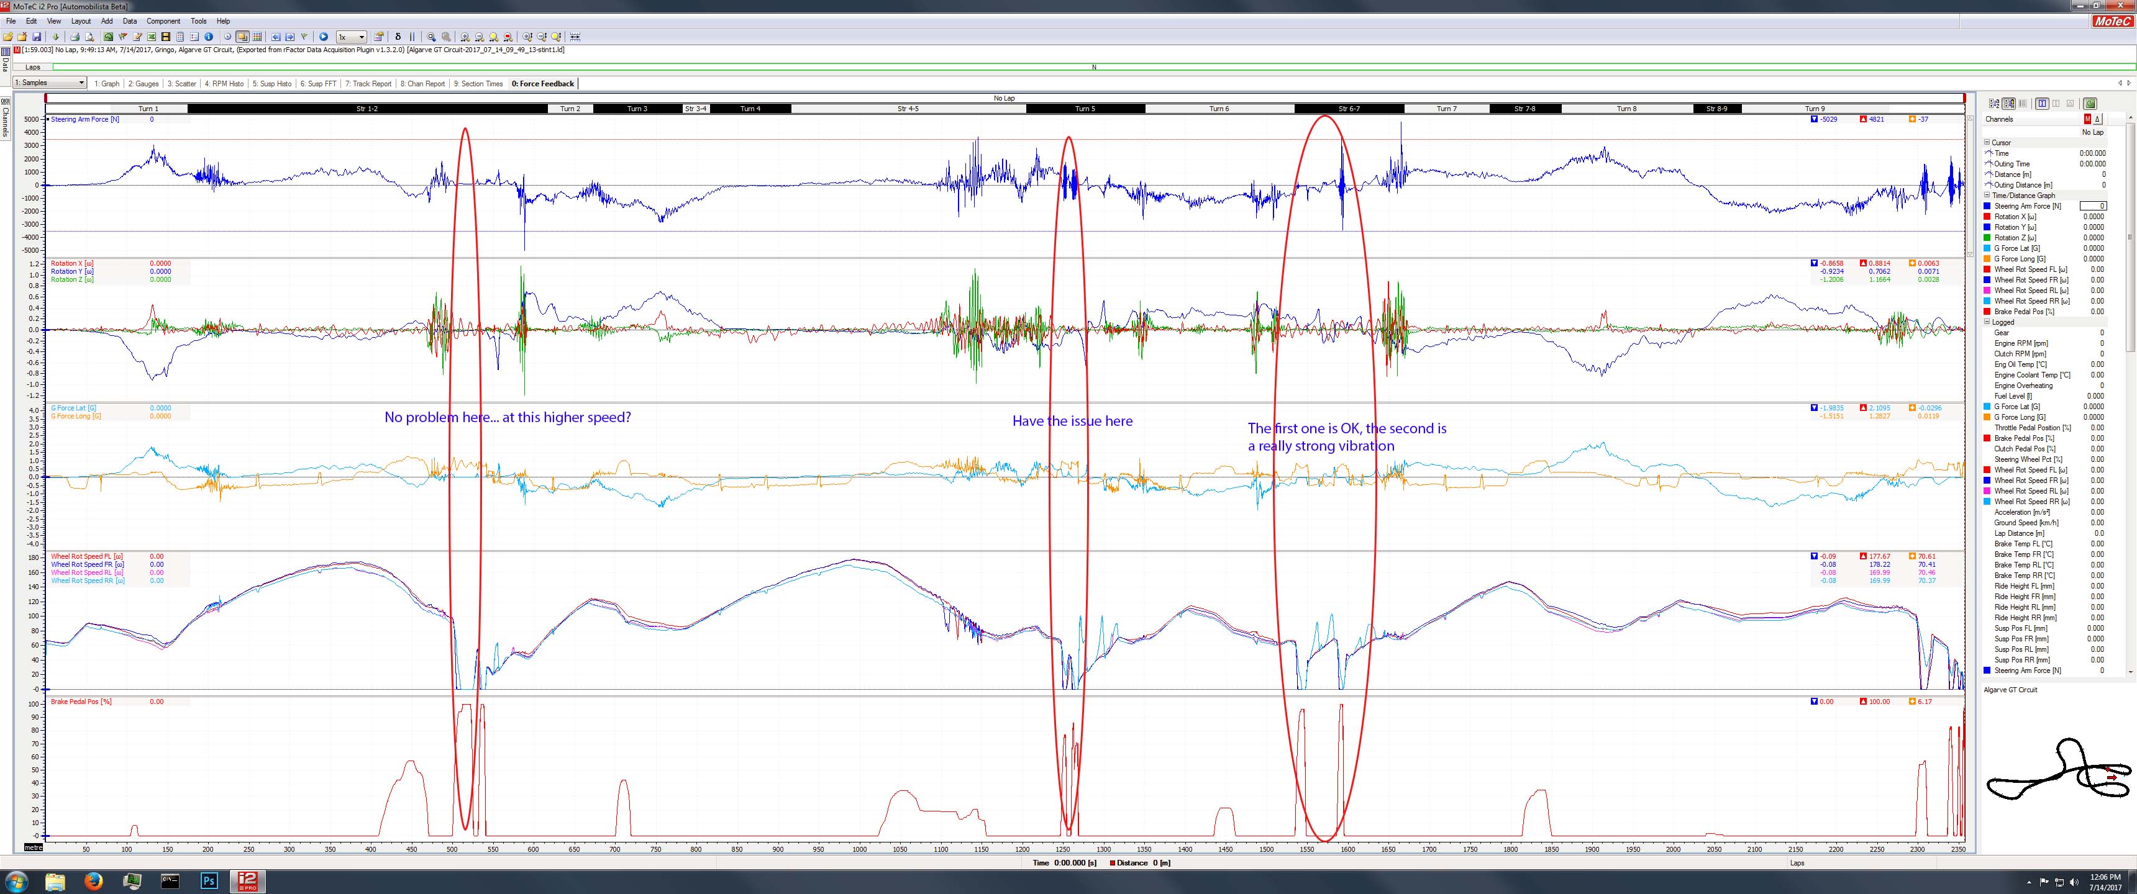
Task: Click zoom full out yellow magnifier
Action: click(x=494, y=37)
